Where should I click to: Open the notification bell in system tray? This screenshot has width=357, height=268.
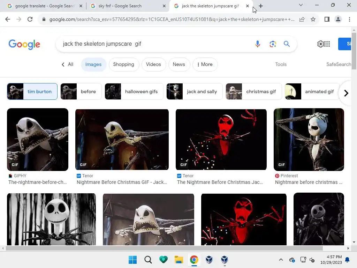coord(347,260)
